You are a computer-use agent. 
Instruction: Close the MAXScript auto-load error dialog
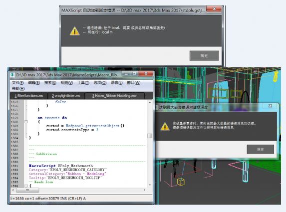(x=214, y=9)
